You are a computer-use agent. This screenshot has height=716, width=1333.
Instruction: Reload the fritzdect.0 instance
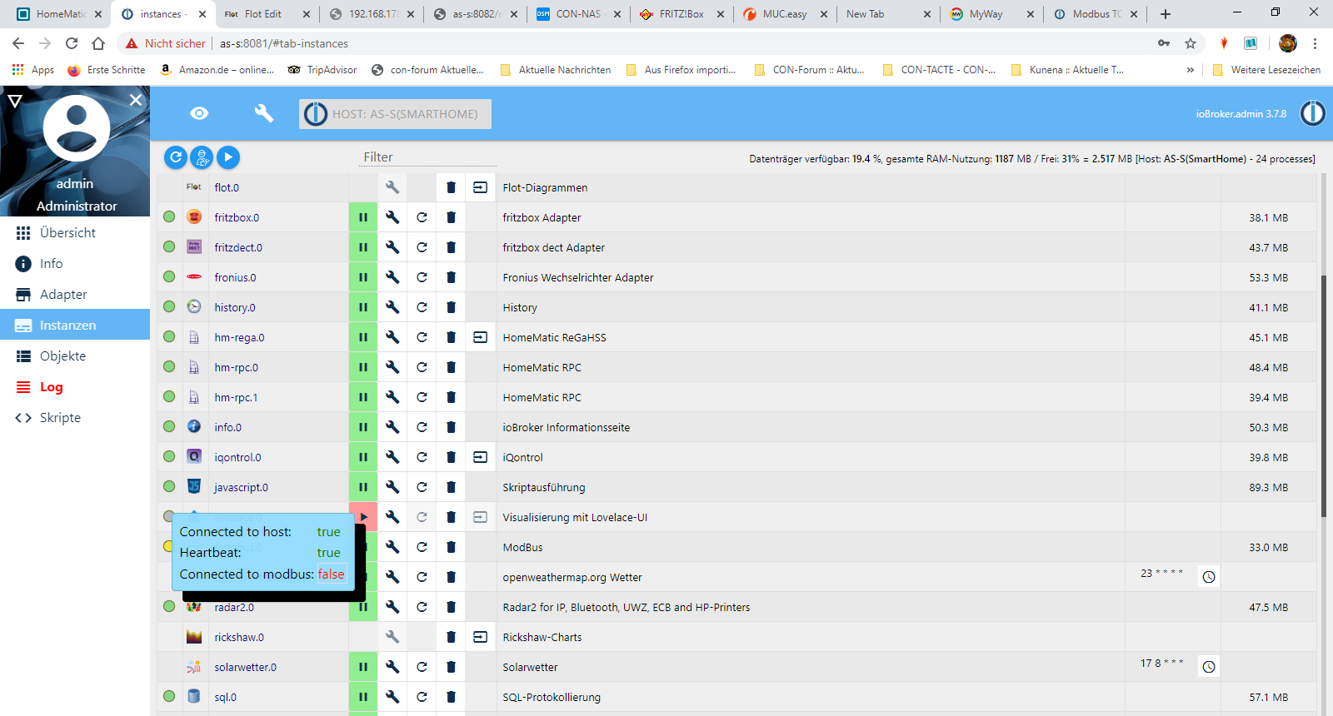[422, 247]
